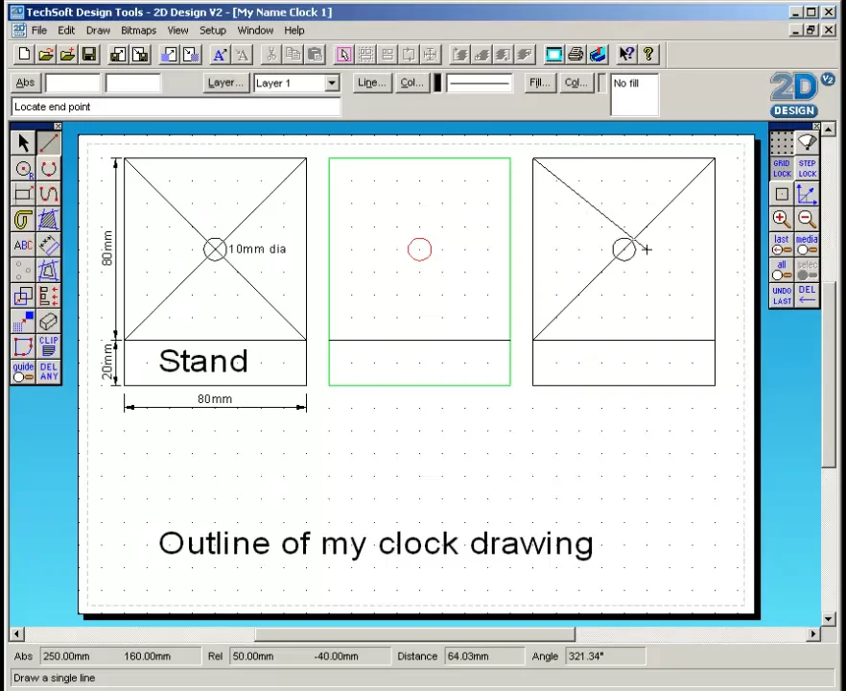Choose the Arc drawing tool
This screenshot has width=846, height=691.
[49, 169]
